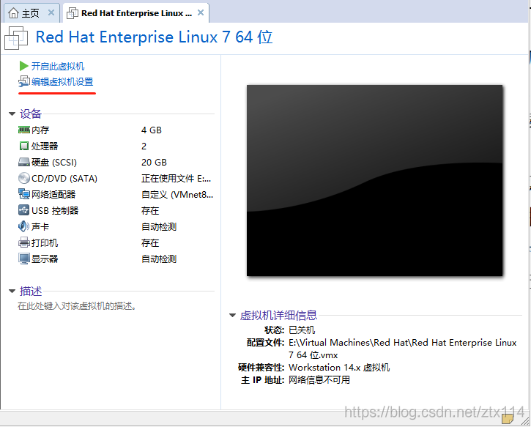
Task: Click the home icon on 主页 tab
Action: point(13,13)
